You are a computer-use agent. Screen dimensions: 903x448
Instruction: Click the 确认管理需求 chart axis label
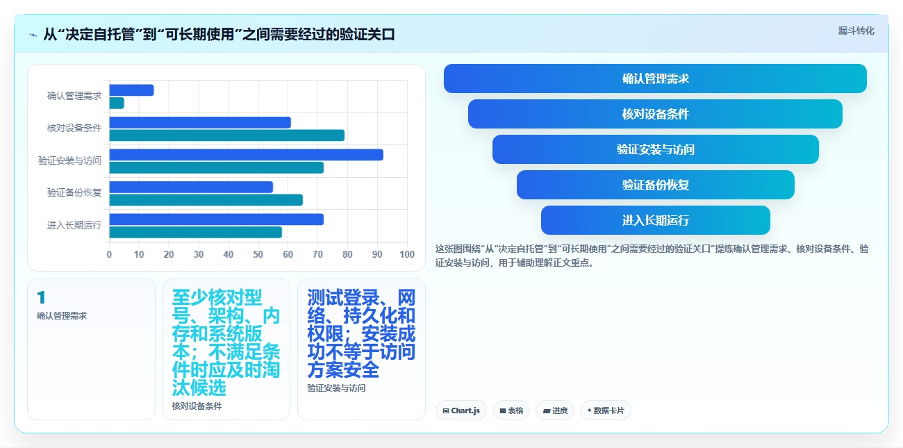pos(74,96)
